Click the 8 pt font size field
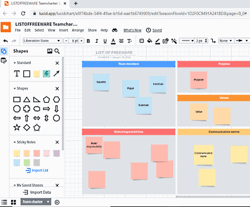Viewport: 250px width, 207px height. 74,41
